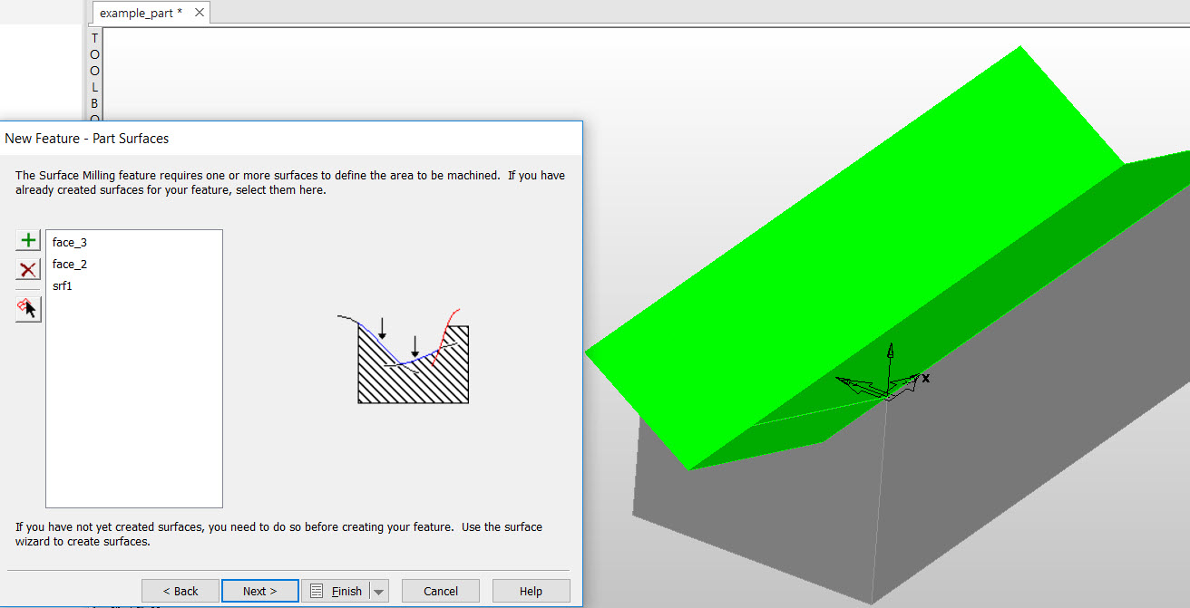
Task: Remove a surface using the red X icon
Action: tap(27, 269)
